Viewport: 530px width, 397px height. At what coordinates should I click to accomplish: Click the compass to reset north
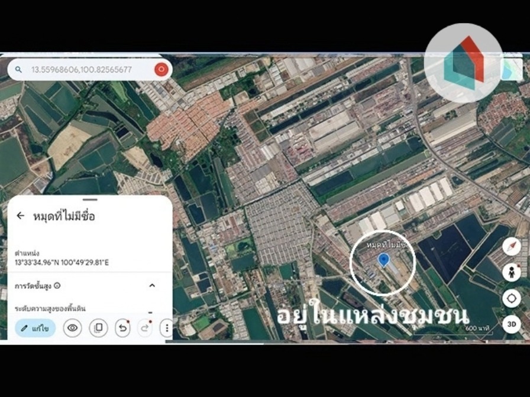[x=512, y=246]
